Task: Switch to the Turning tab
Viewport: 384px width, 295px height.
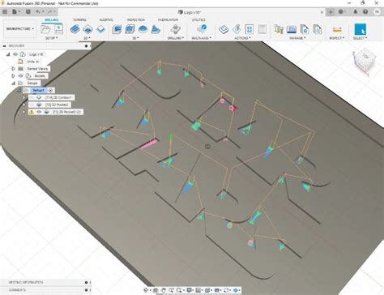Action: coord(79,20)
